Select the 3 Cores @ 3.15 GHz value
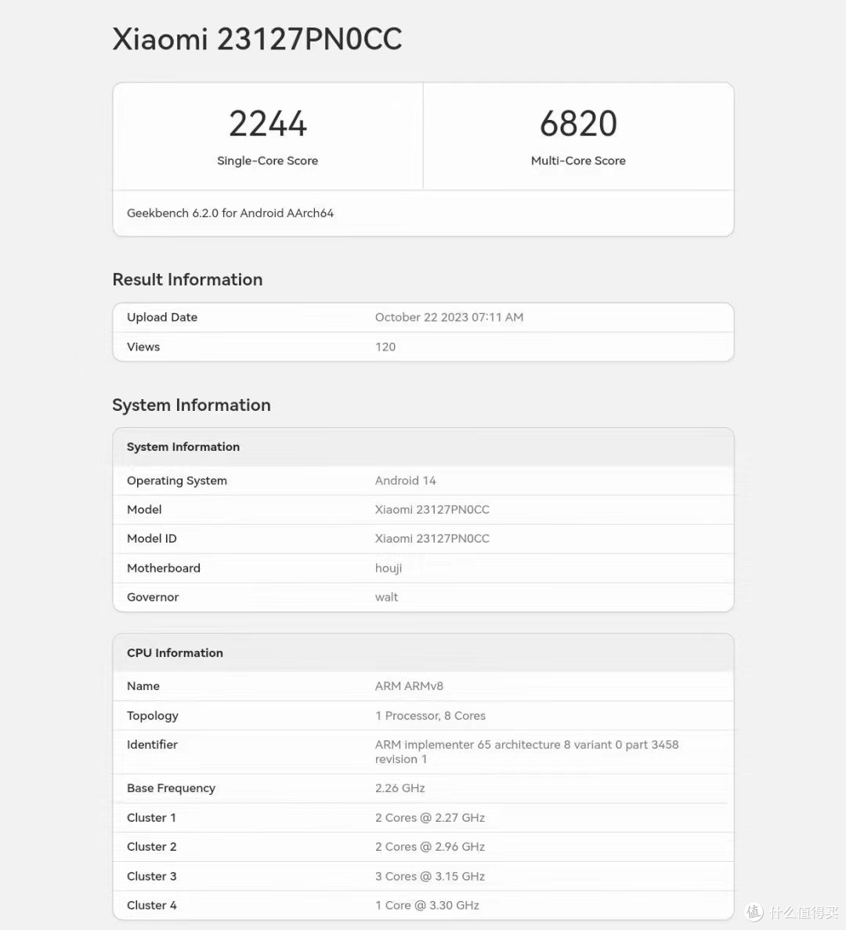The height and width of the screenshot is (930, 846). tap(429, 877)
